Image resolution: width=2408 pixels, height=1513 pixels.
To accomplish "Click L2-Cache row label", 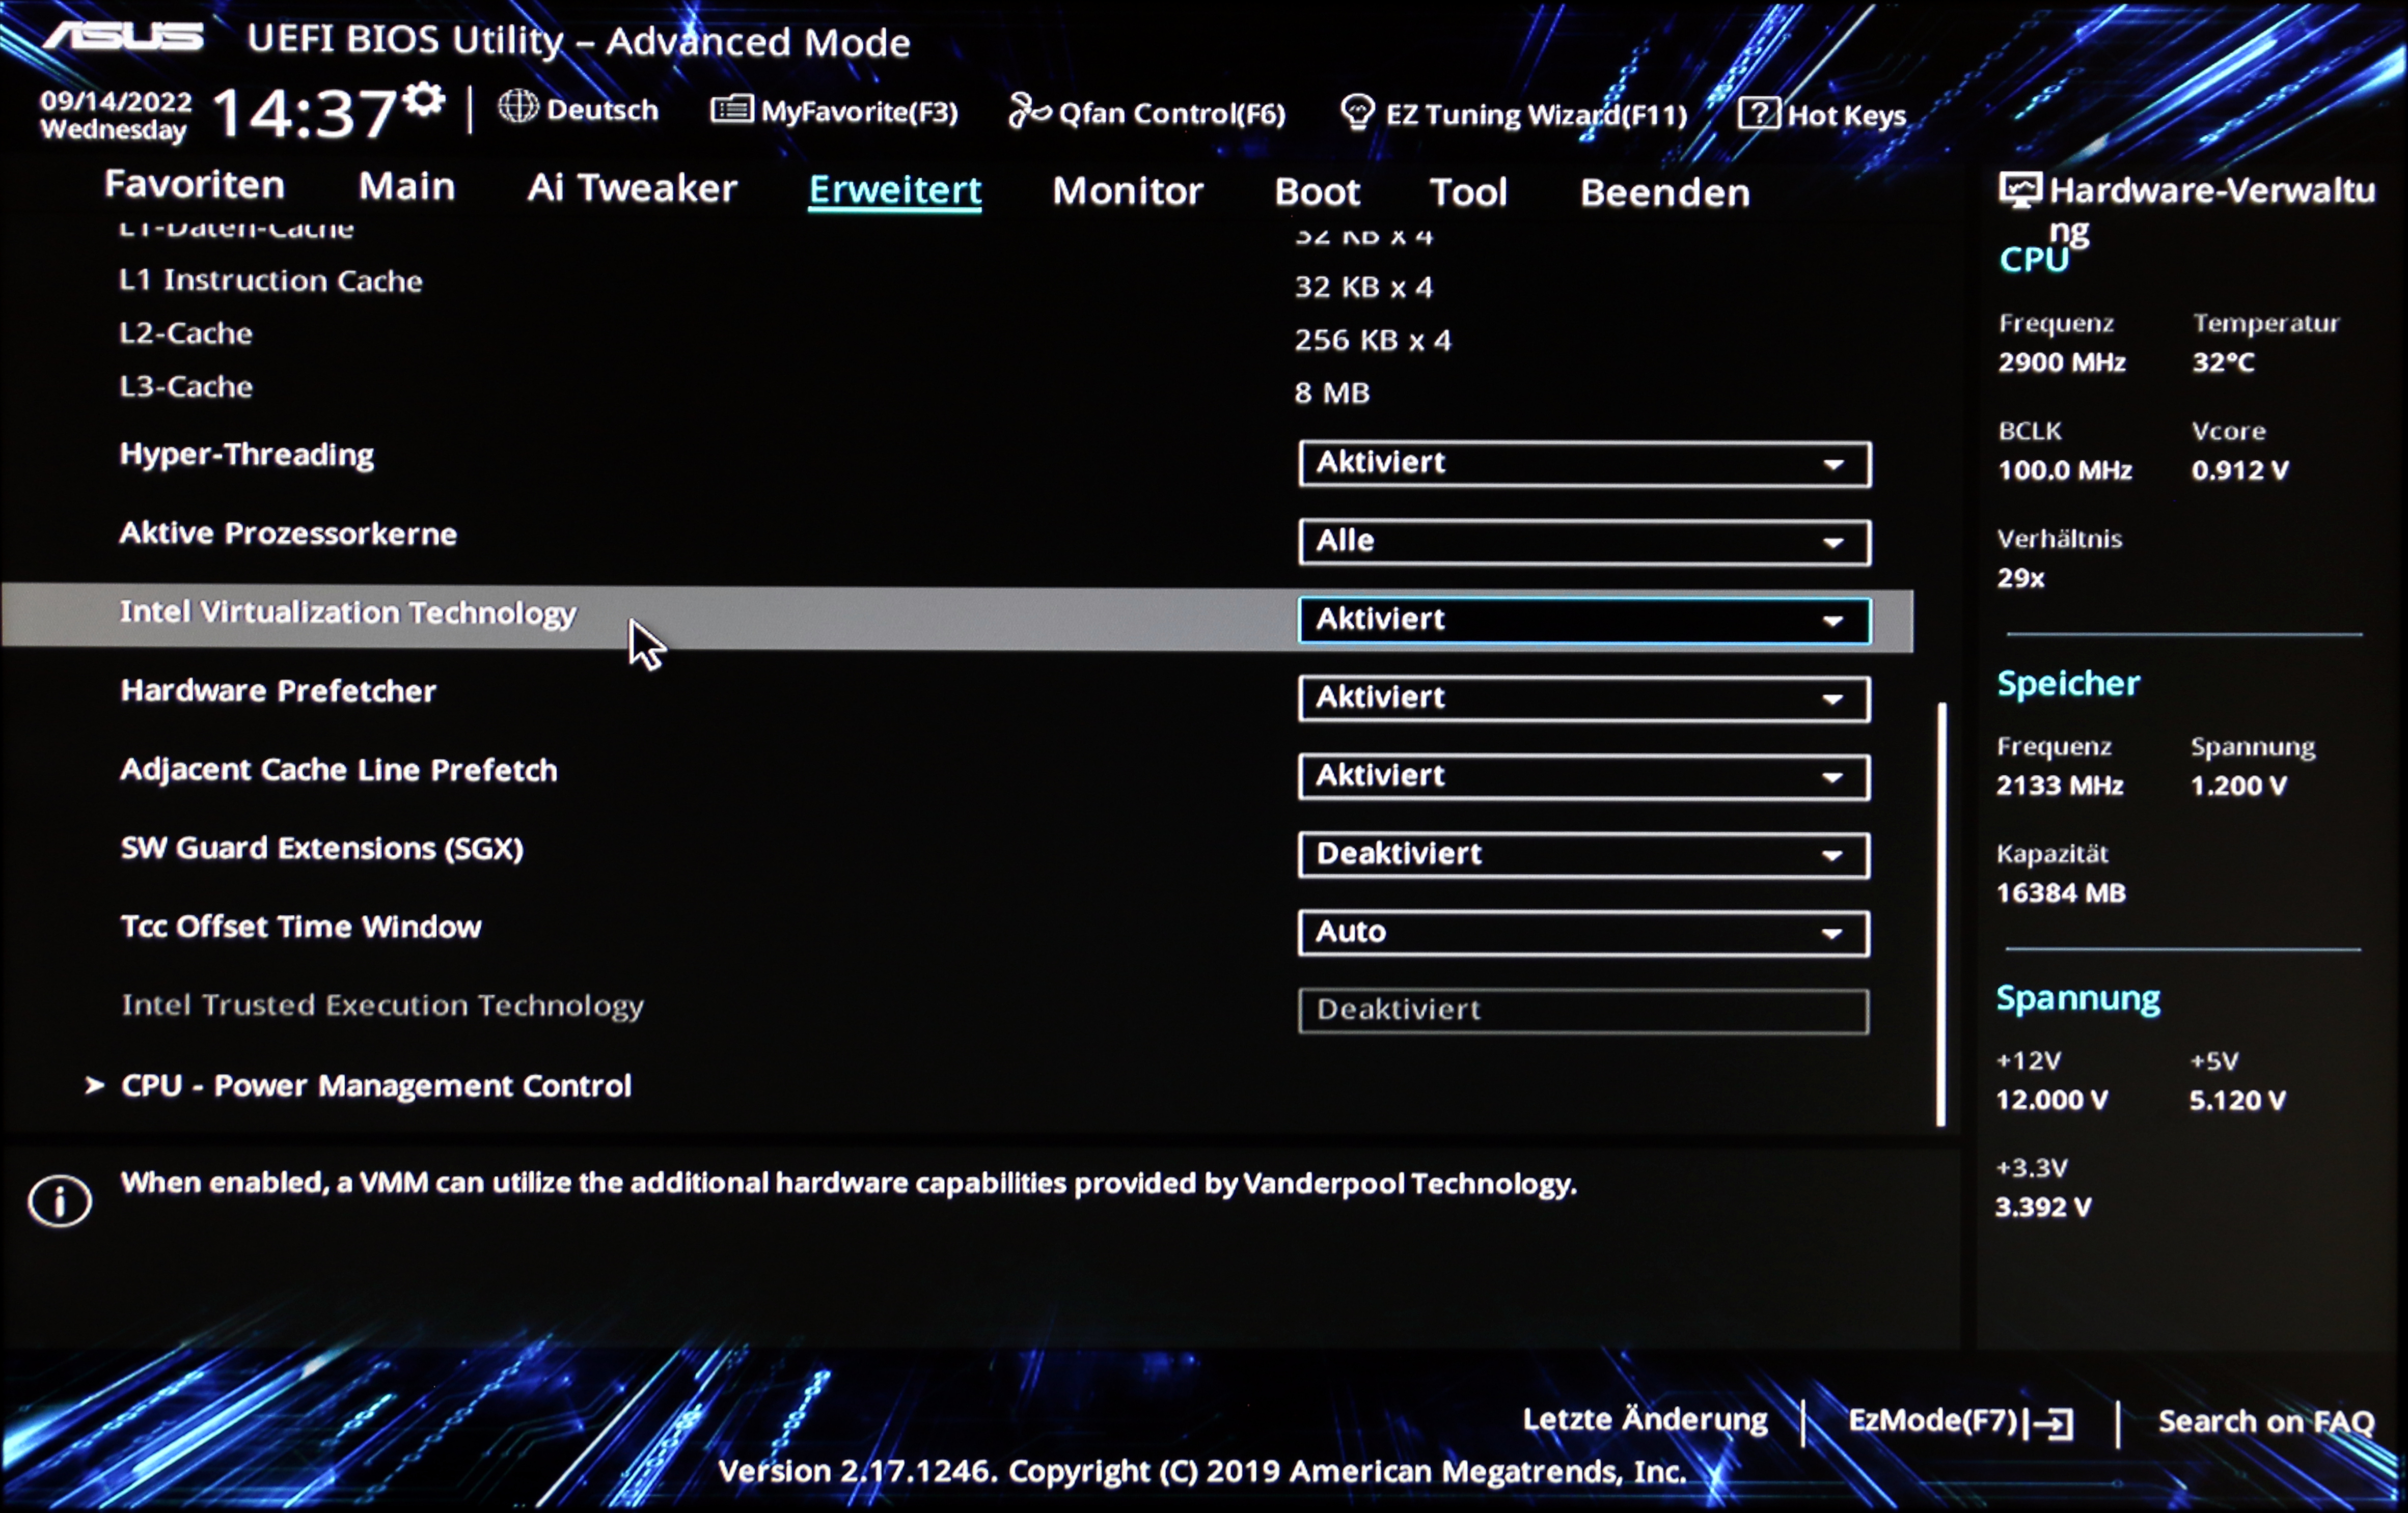I will tap(186, 333).
